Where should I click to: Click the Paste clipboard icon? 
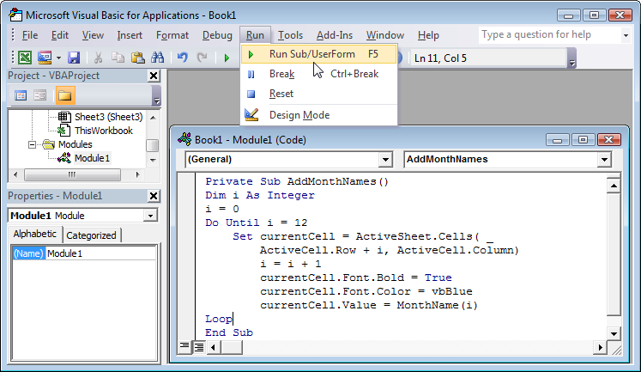click(138, 58)
